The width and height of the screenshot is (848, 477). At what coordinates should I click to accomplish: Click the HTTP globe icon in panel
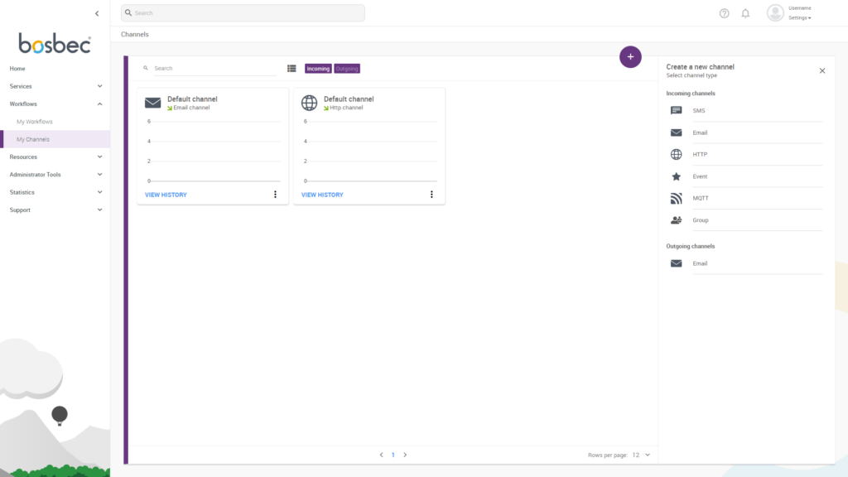click(676, 155)
